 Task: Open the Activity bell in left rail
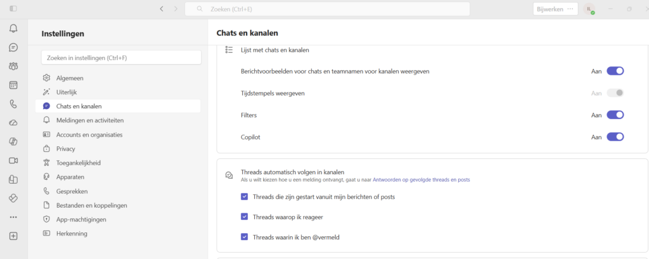point(13,28)
